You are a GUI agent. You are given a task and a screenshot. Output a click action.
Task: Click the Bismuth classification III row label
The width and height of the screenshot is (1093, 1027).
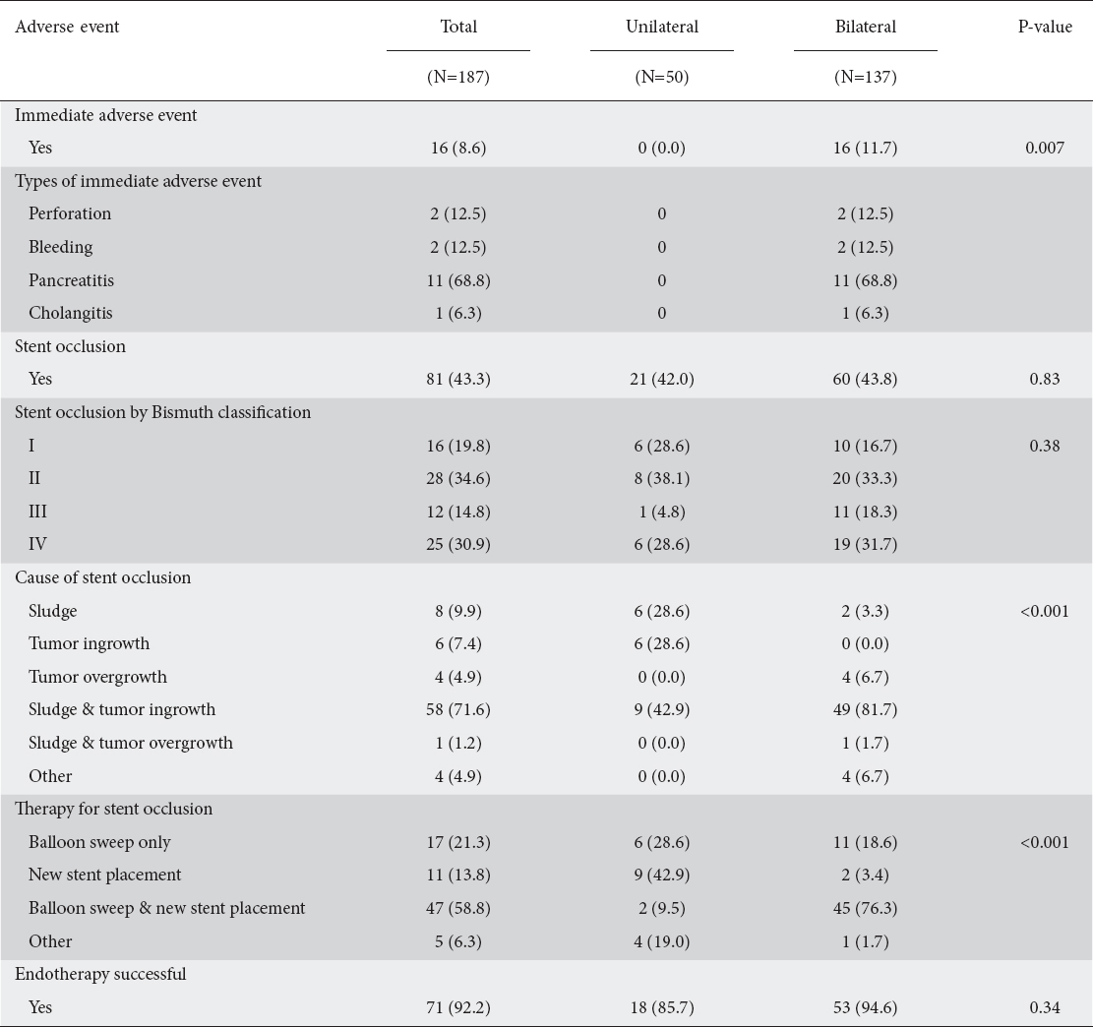(37, 512)
